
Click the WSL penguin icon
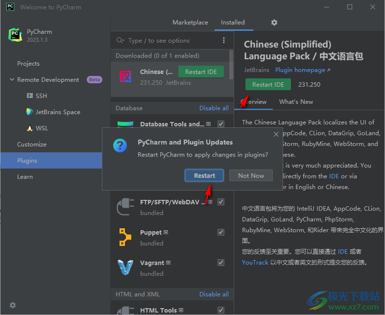click(x=30, y=128)
